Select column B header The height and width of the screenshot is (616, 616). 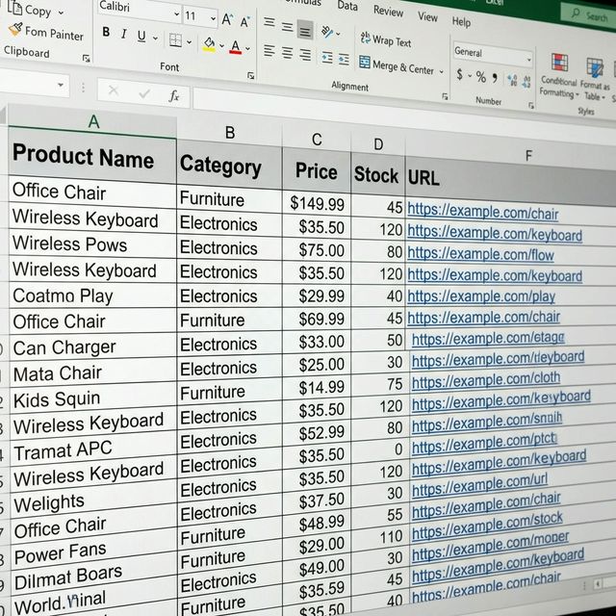tap(230, 133)
